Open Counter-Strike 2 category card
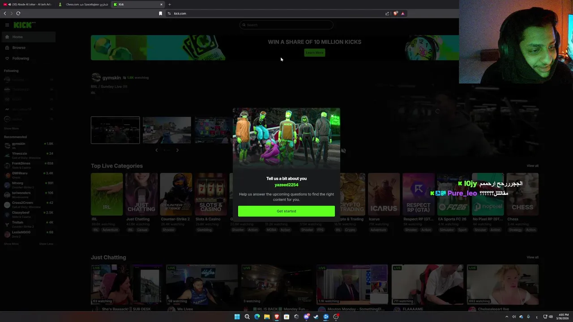This screenshot has height=322, width=573. click(x=176, y=194)
